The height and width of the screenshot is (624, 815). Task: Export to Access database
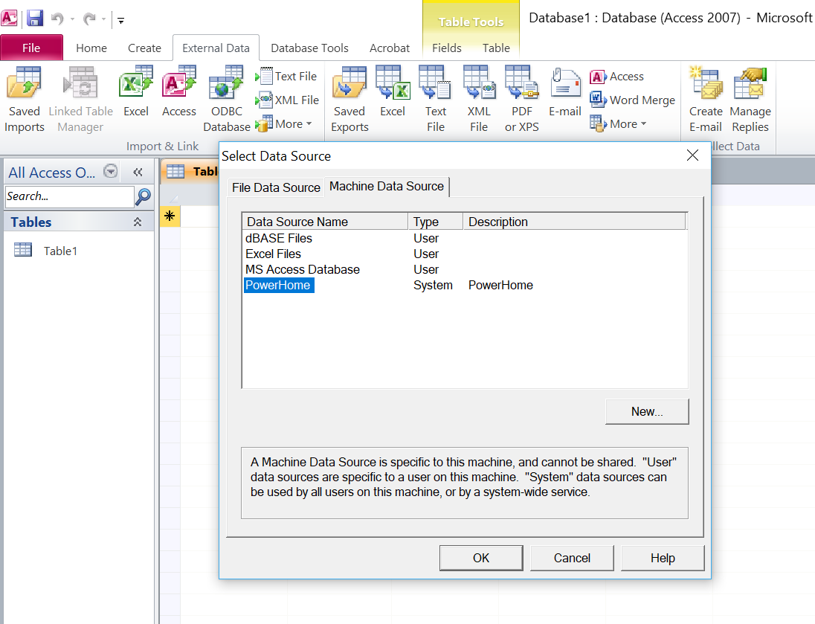(x=617, y=77)
